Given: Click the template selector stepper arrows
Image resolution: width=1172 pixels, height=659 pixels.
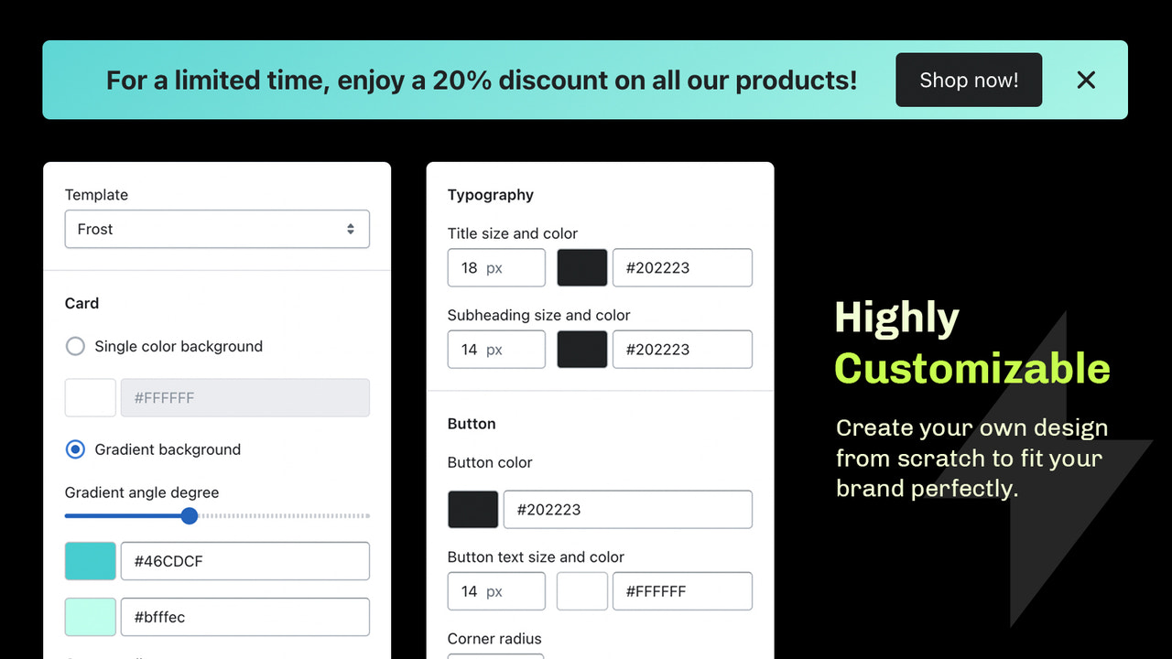Looking at the screenshot, I should [x=351, y=229].
